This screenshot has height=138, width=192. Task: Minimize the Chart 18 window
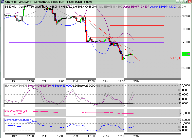point(182,2)
